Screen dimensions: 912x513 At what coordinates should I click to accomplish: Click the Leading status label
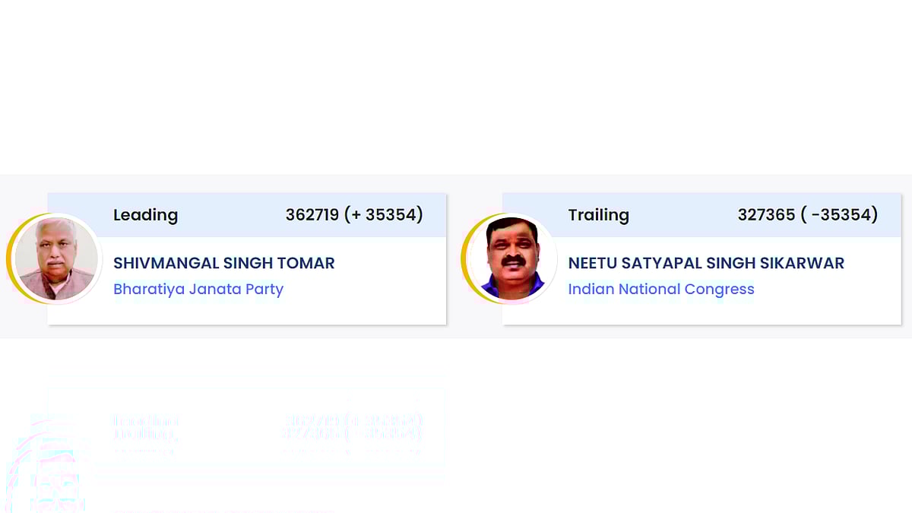point(145,215)
